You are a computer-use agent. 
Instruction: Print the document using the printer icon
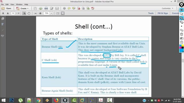[46, 8]
